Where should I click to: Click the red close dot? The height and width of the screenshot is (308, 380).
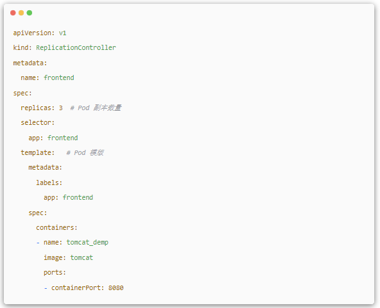13,13
